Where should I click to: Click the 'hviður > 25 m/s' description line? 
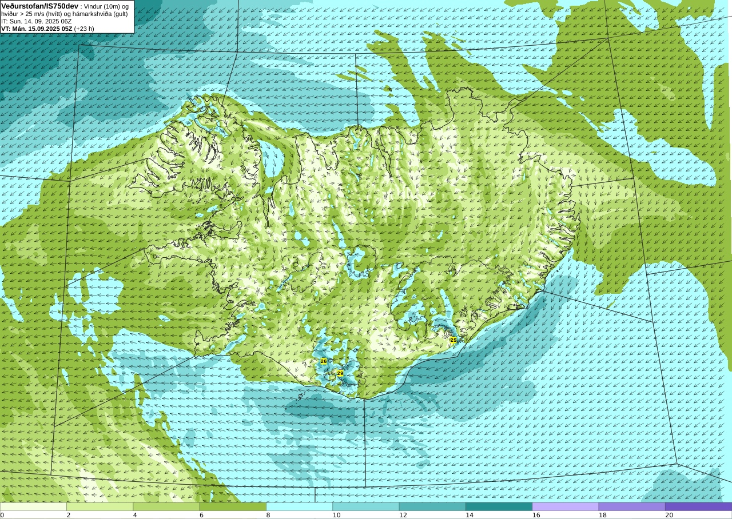tap(65, 14)
